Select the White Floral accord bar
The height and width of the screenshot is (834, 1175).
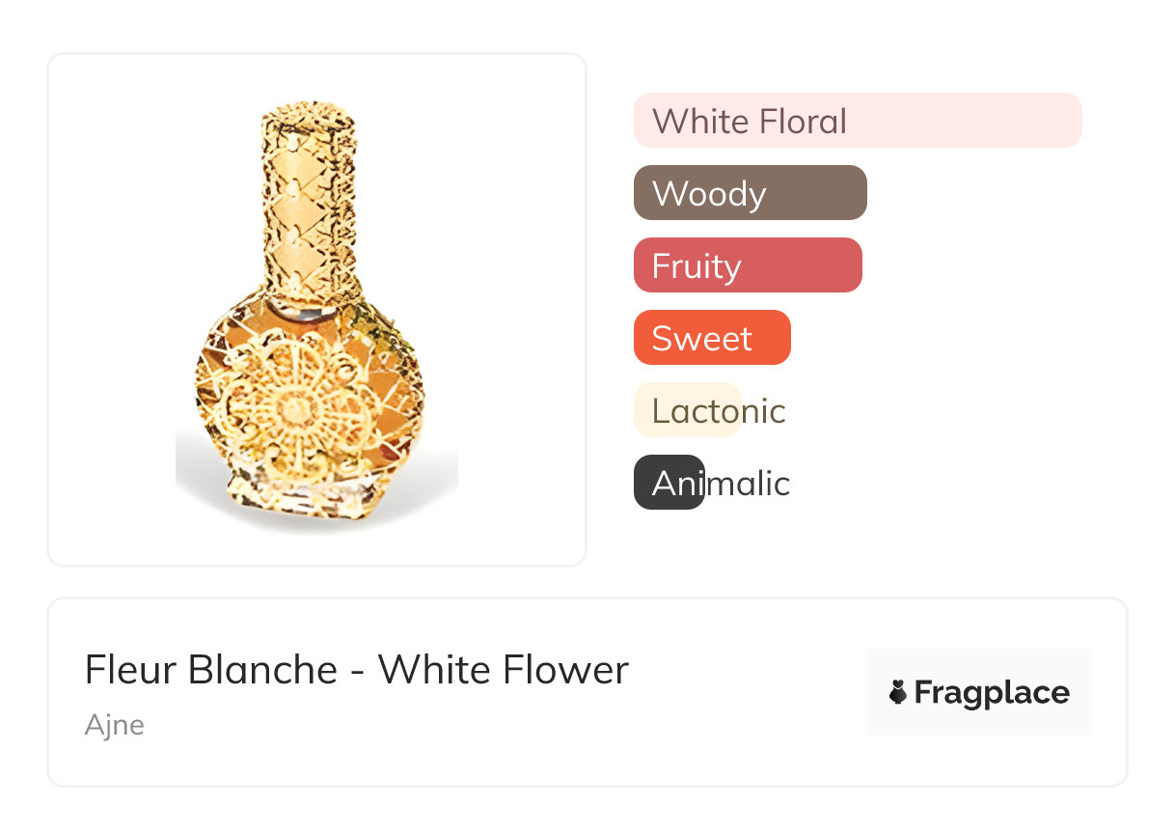858,121
